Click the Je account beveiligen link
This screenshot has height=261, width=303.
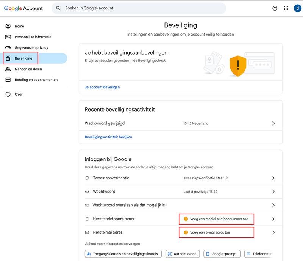pos(102,87)
